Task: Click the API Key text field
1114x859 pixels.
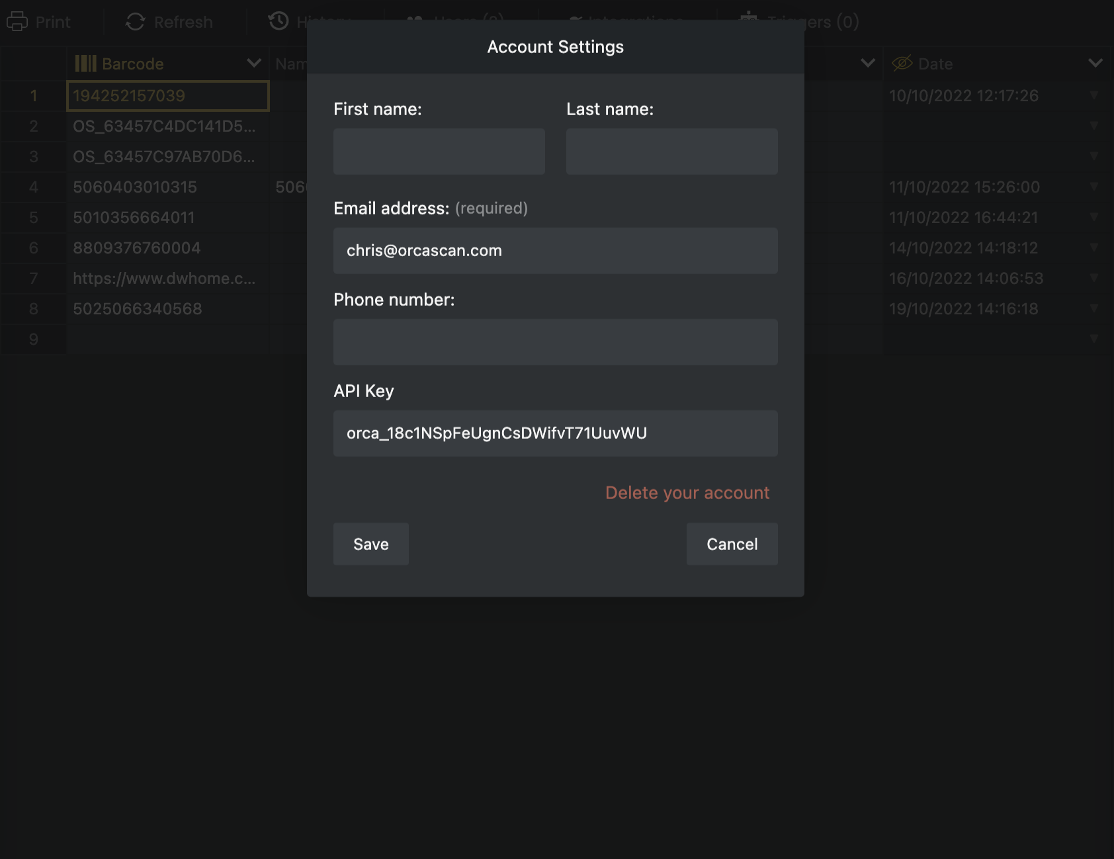Action: (x=555, y=433)
